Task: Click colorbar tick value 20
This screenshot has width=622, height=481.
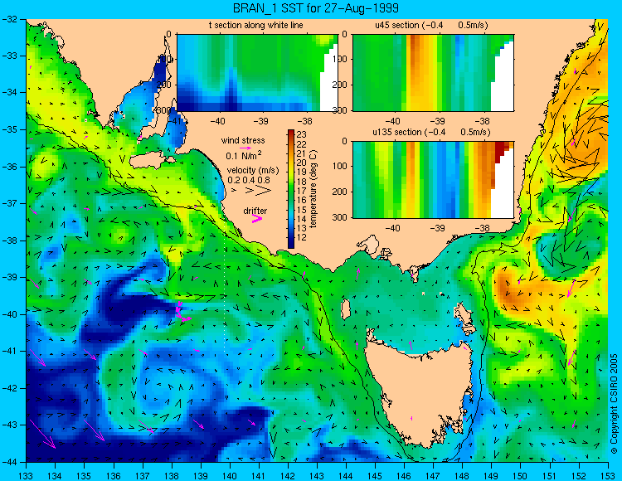Action: 302,163
